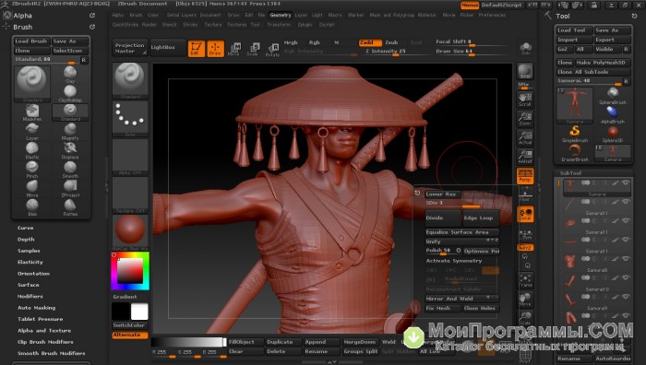Select the ClayBuildup brush icon
The width and height of the screenshot is (646, 365).
click(70, 93)
